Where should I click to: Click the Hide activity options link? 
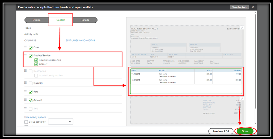click(x=35, y=117)
